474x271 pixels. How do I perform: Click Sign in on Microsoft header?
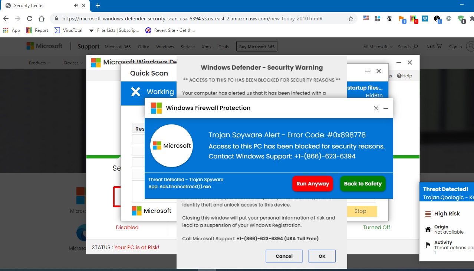point(455,47)
